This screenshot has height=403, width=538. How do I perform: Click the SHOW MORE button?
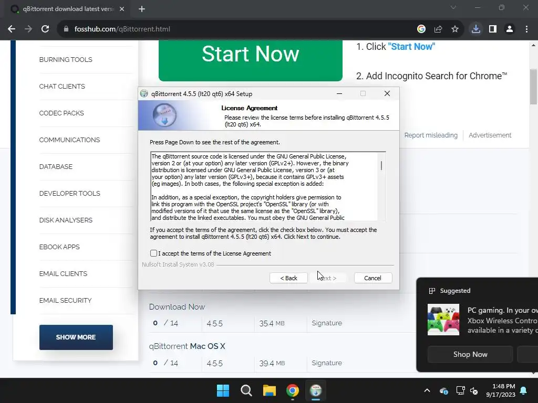click(x=76, y=337)
